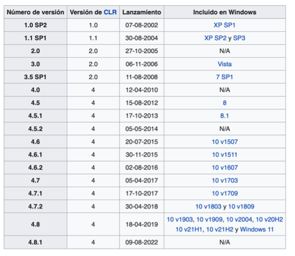Viewport: 295px width, 256px height.
Task: Select the '4.6.2' version cell
Action: pyautogui.click(x=35, y=167)
